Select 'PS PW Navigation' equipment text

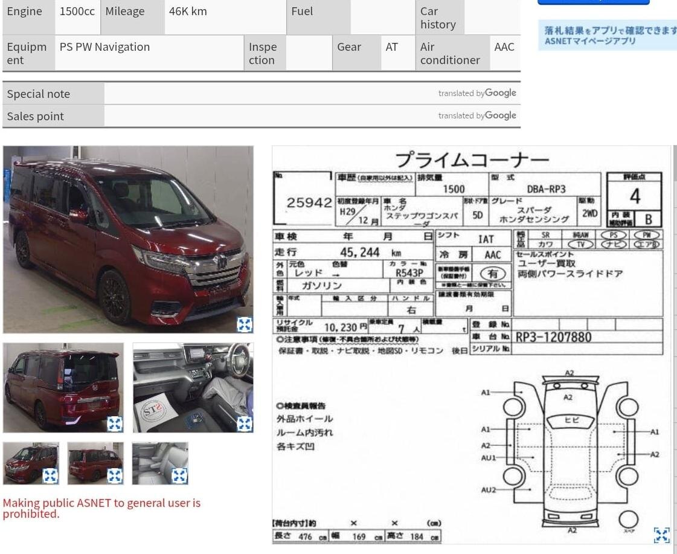click(104, 47)
